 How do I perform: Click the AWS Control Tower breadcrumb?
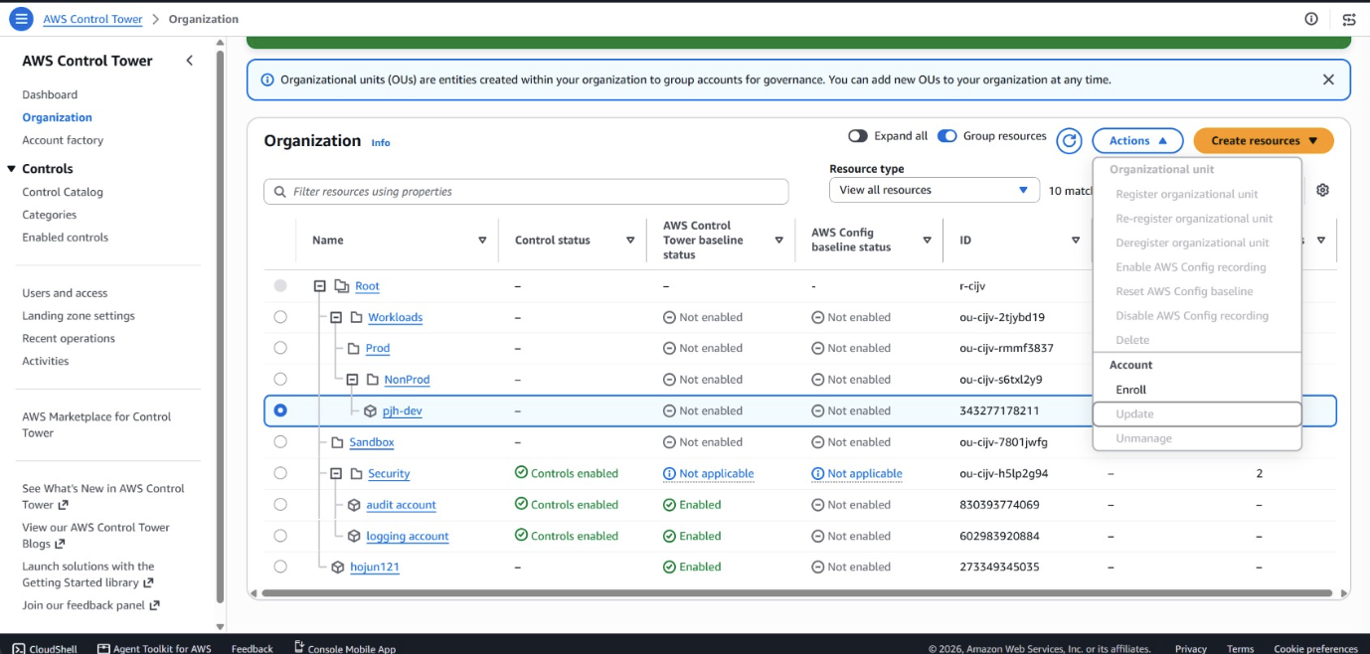click(92, 19)
